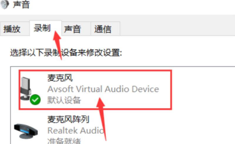Click the 准备就绪 status text
The height and width of the screenshot is (144, 235).
tap(64, 141)
